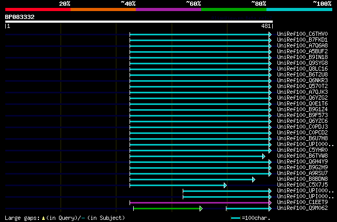Open the UniRef100_A7Q6A8 hit label
The height and width of the screenshot is (222, 337).
pyautogui.click(x=302, y=46)
